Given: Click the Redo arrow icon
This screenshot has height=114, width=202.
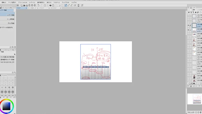Looking at the screenshot, I should coord(41,5).
